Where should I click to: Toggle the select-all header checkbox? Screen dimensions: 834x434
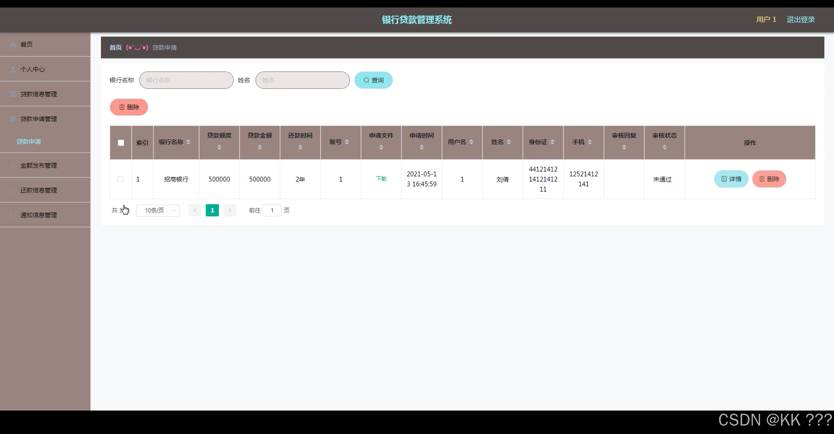click(x=121, y=143)
